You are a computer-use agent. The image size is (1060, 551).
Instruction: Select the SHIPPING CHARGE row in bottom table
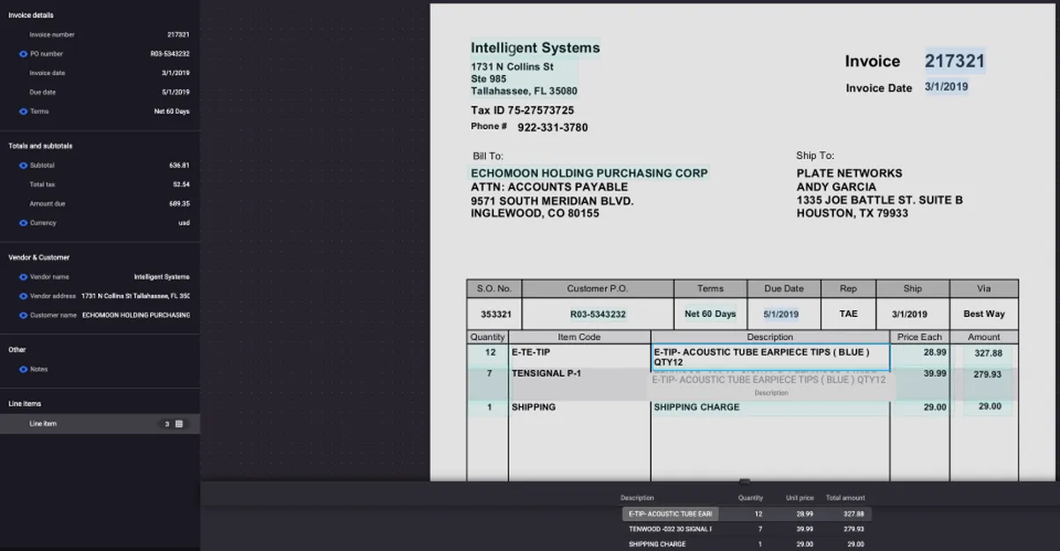coord(746,544)
